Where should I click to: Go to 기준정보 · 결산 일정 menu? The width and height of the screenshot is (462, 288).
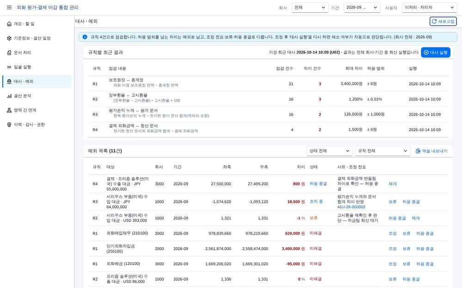point(37,38)
